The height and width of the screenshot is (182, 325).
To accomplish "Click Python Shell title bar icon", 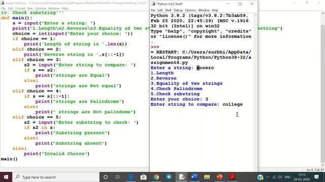I will [x=153, y=4].
